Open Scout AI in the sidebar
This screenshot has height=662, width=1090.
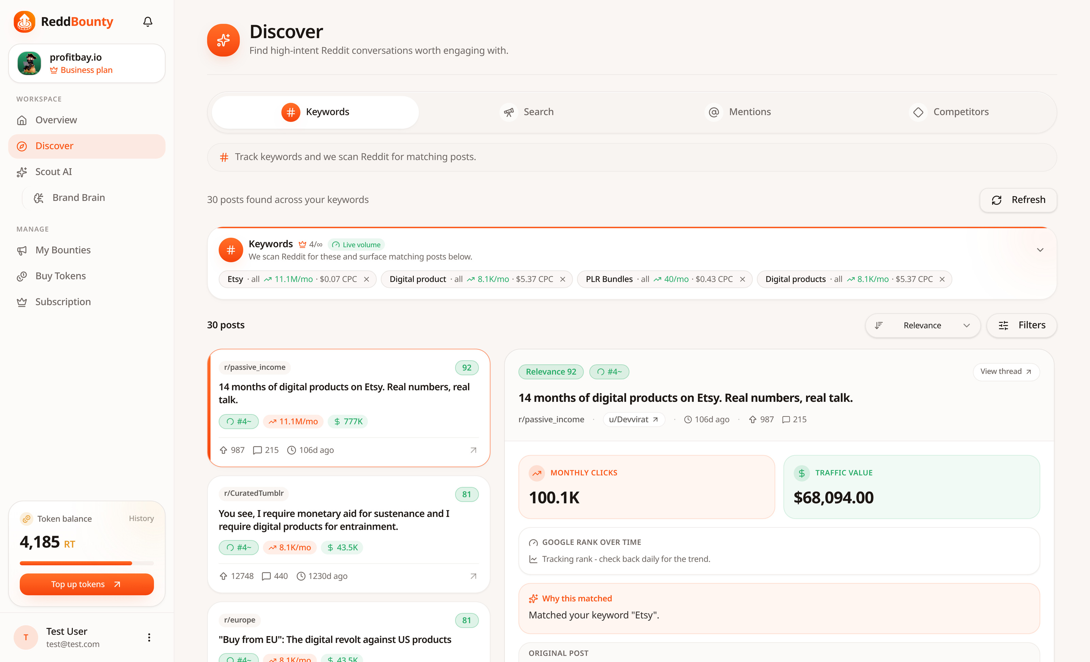pos(87,172)
